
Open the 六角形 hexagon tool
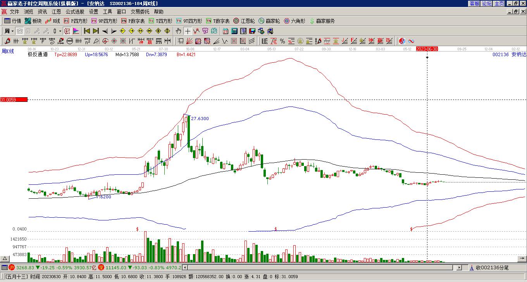pos(294,21)
